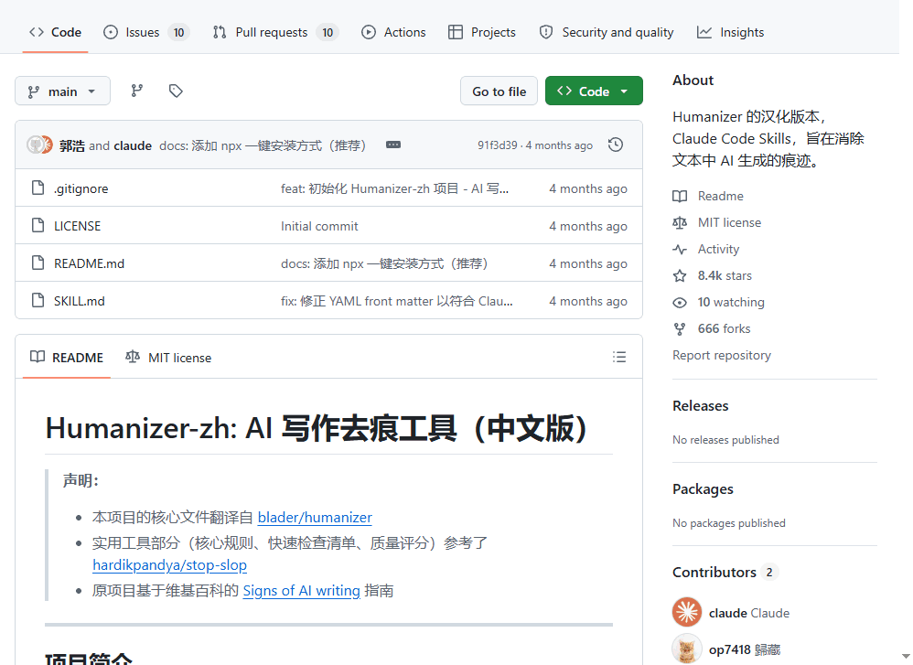Go to the Actions tab
Viewport: 913px width, 665px height.
coord(393,32)
